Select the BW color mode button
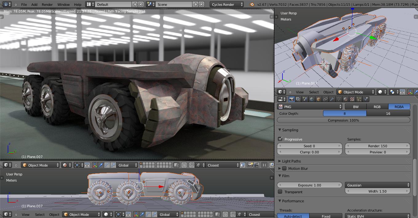Screen dimensions: 418x218 click(x=356, y=107)
